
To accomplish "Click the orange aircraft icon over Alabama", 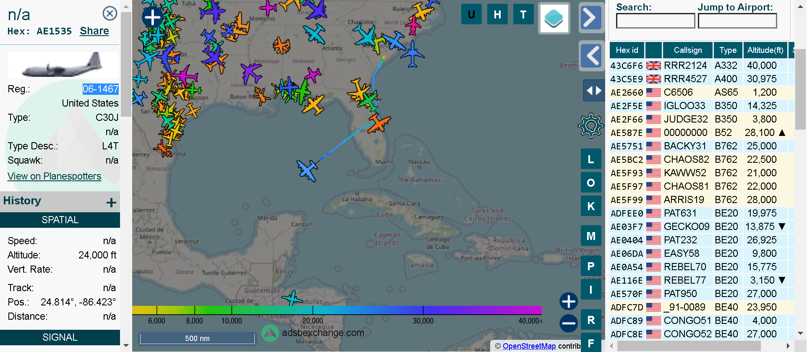I will [281, 45].
